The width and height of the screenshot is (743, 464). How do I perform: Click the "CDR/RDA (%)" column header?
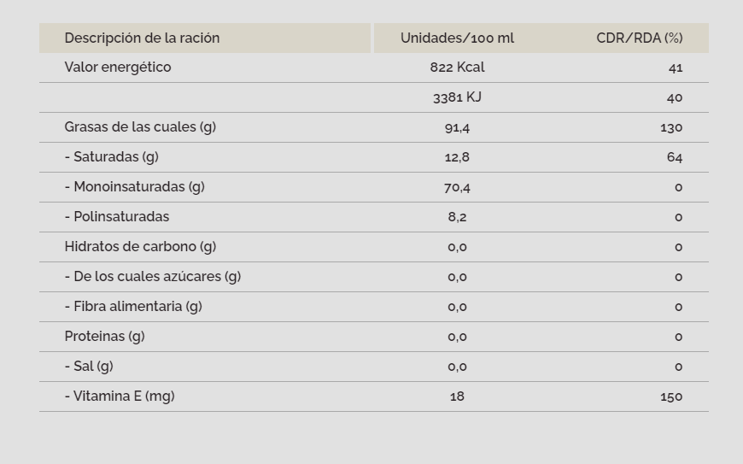pos(639,38)
